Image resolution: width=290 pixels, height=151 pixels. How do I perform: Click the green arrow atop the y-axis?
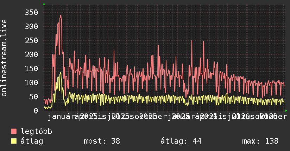(x=44, y=4)
